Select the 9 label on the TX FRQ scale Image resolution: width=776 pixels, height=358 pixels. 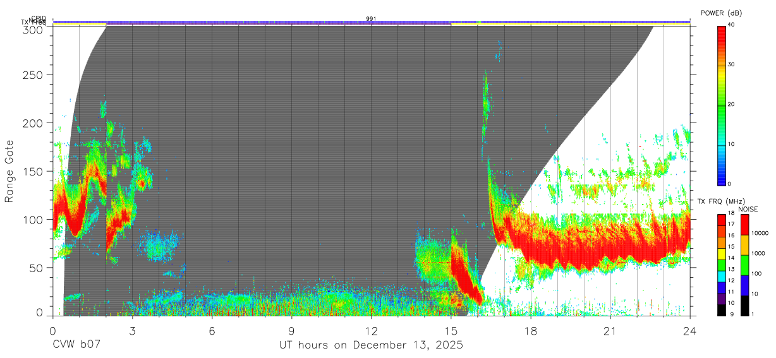click(x=731, y=314)
